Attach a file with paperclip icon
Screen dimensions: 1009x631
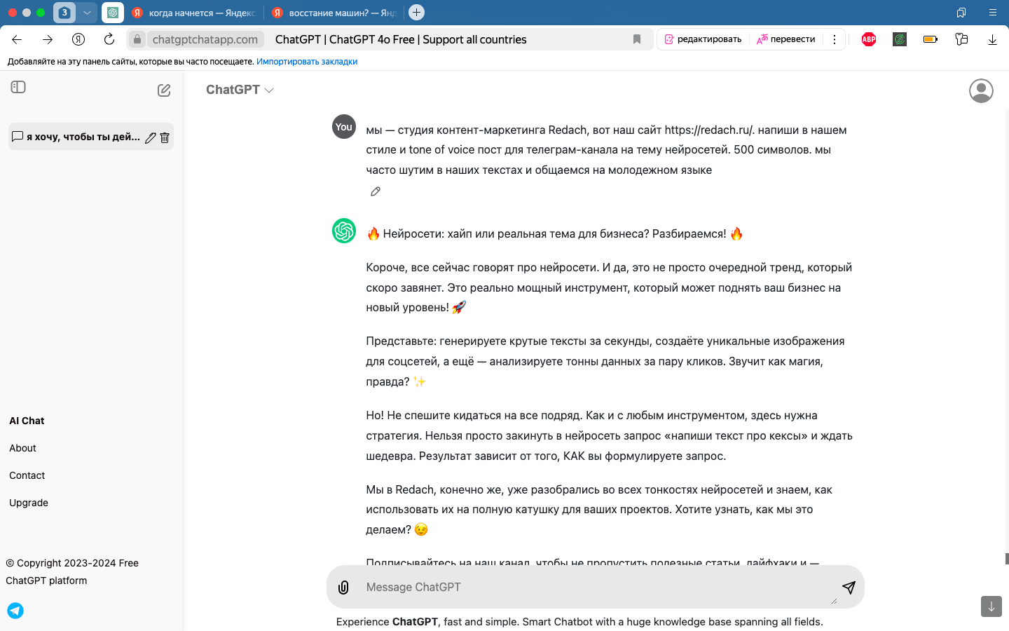(x=343, y=588)
